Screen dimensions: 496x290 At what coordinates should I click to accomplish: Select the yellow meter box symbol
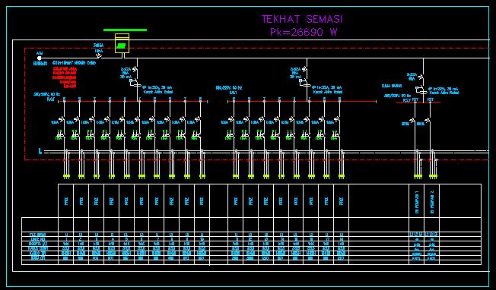(x=122, y=43)
